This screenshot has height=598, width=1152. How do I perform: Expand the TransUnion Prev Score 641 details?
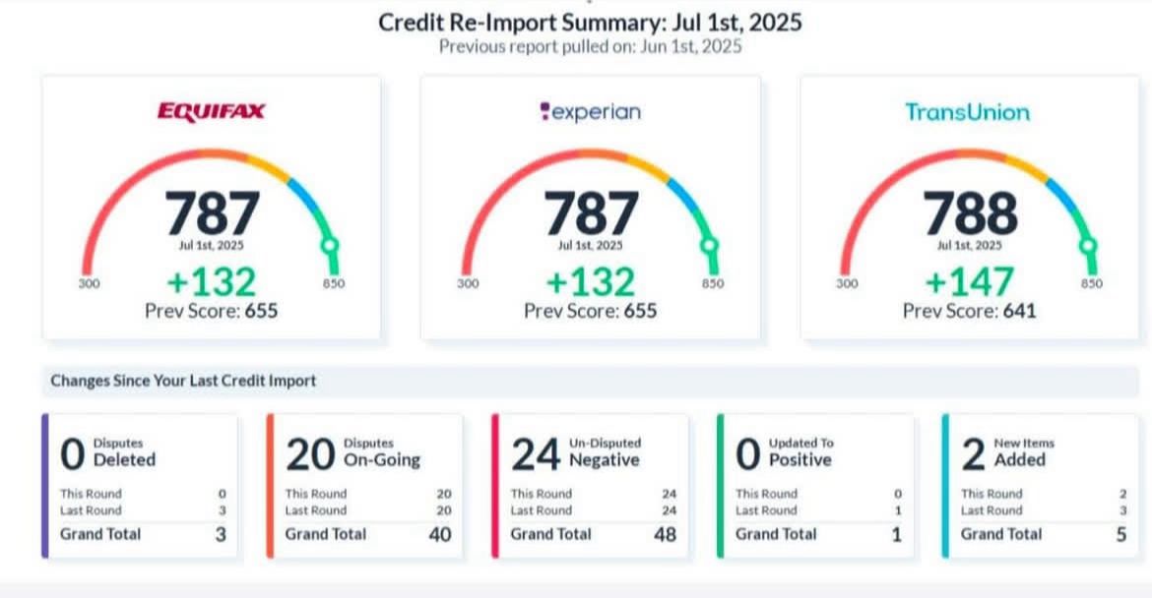(x=970, y=310)
